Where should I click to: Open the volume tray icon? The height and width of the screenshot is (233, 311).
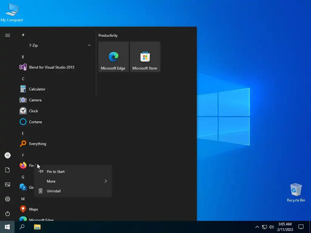(x=272, y=227)
